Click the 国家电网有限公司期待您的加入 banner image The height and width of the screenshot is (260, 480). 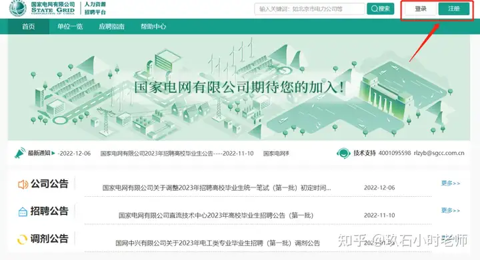tap(239, 87)
